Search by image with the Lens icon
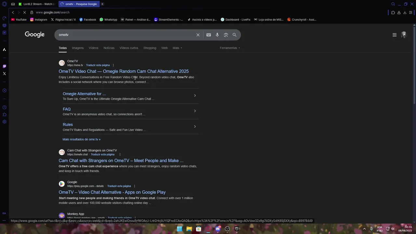The image size is (416, 234). [x=226, y=35]
